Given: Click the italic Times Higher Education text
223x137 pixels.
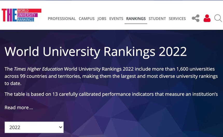Looking at the screenshot, I should click(x=38, y=69).
